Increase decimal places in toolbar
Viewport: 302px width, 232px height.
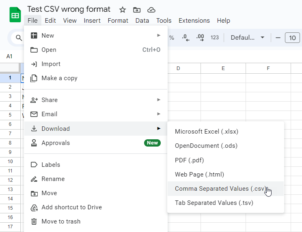pos(200,38)
